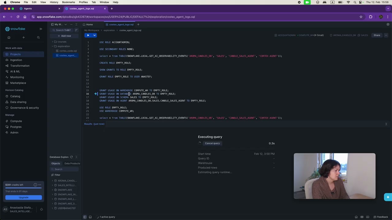
Task: Expand the SNOWFLAKE database
Action: 52,190
